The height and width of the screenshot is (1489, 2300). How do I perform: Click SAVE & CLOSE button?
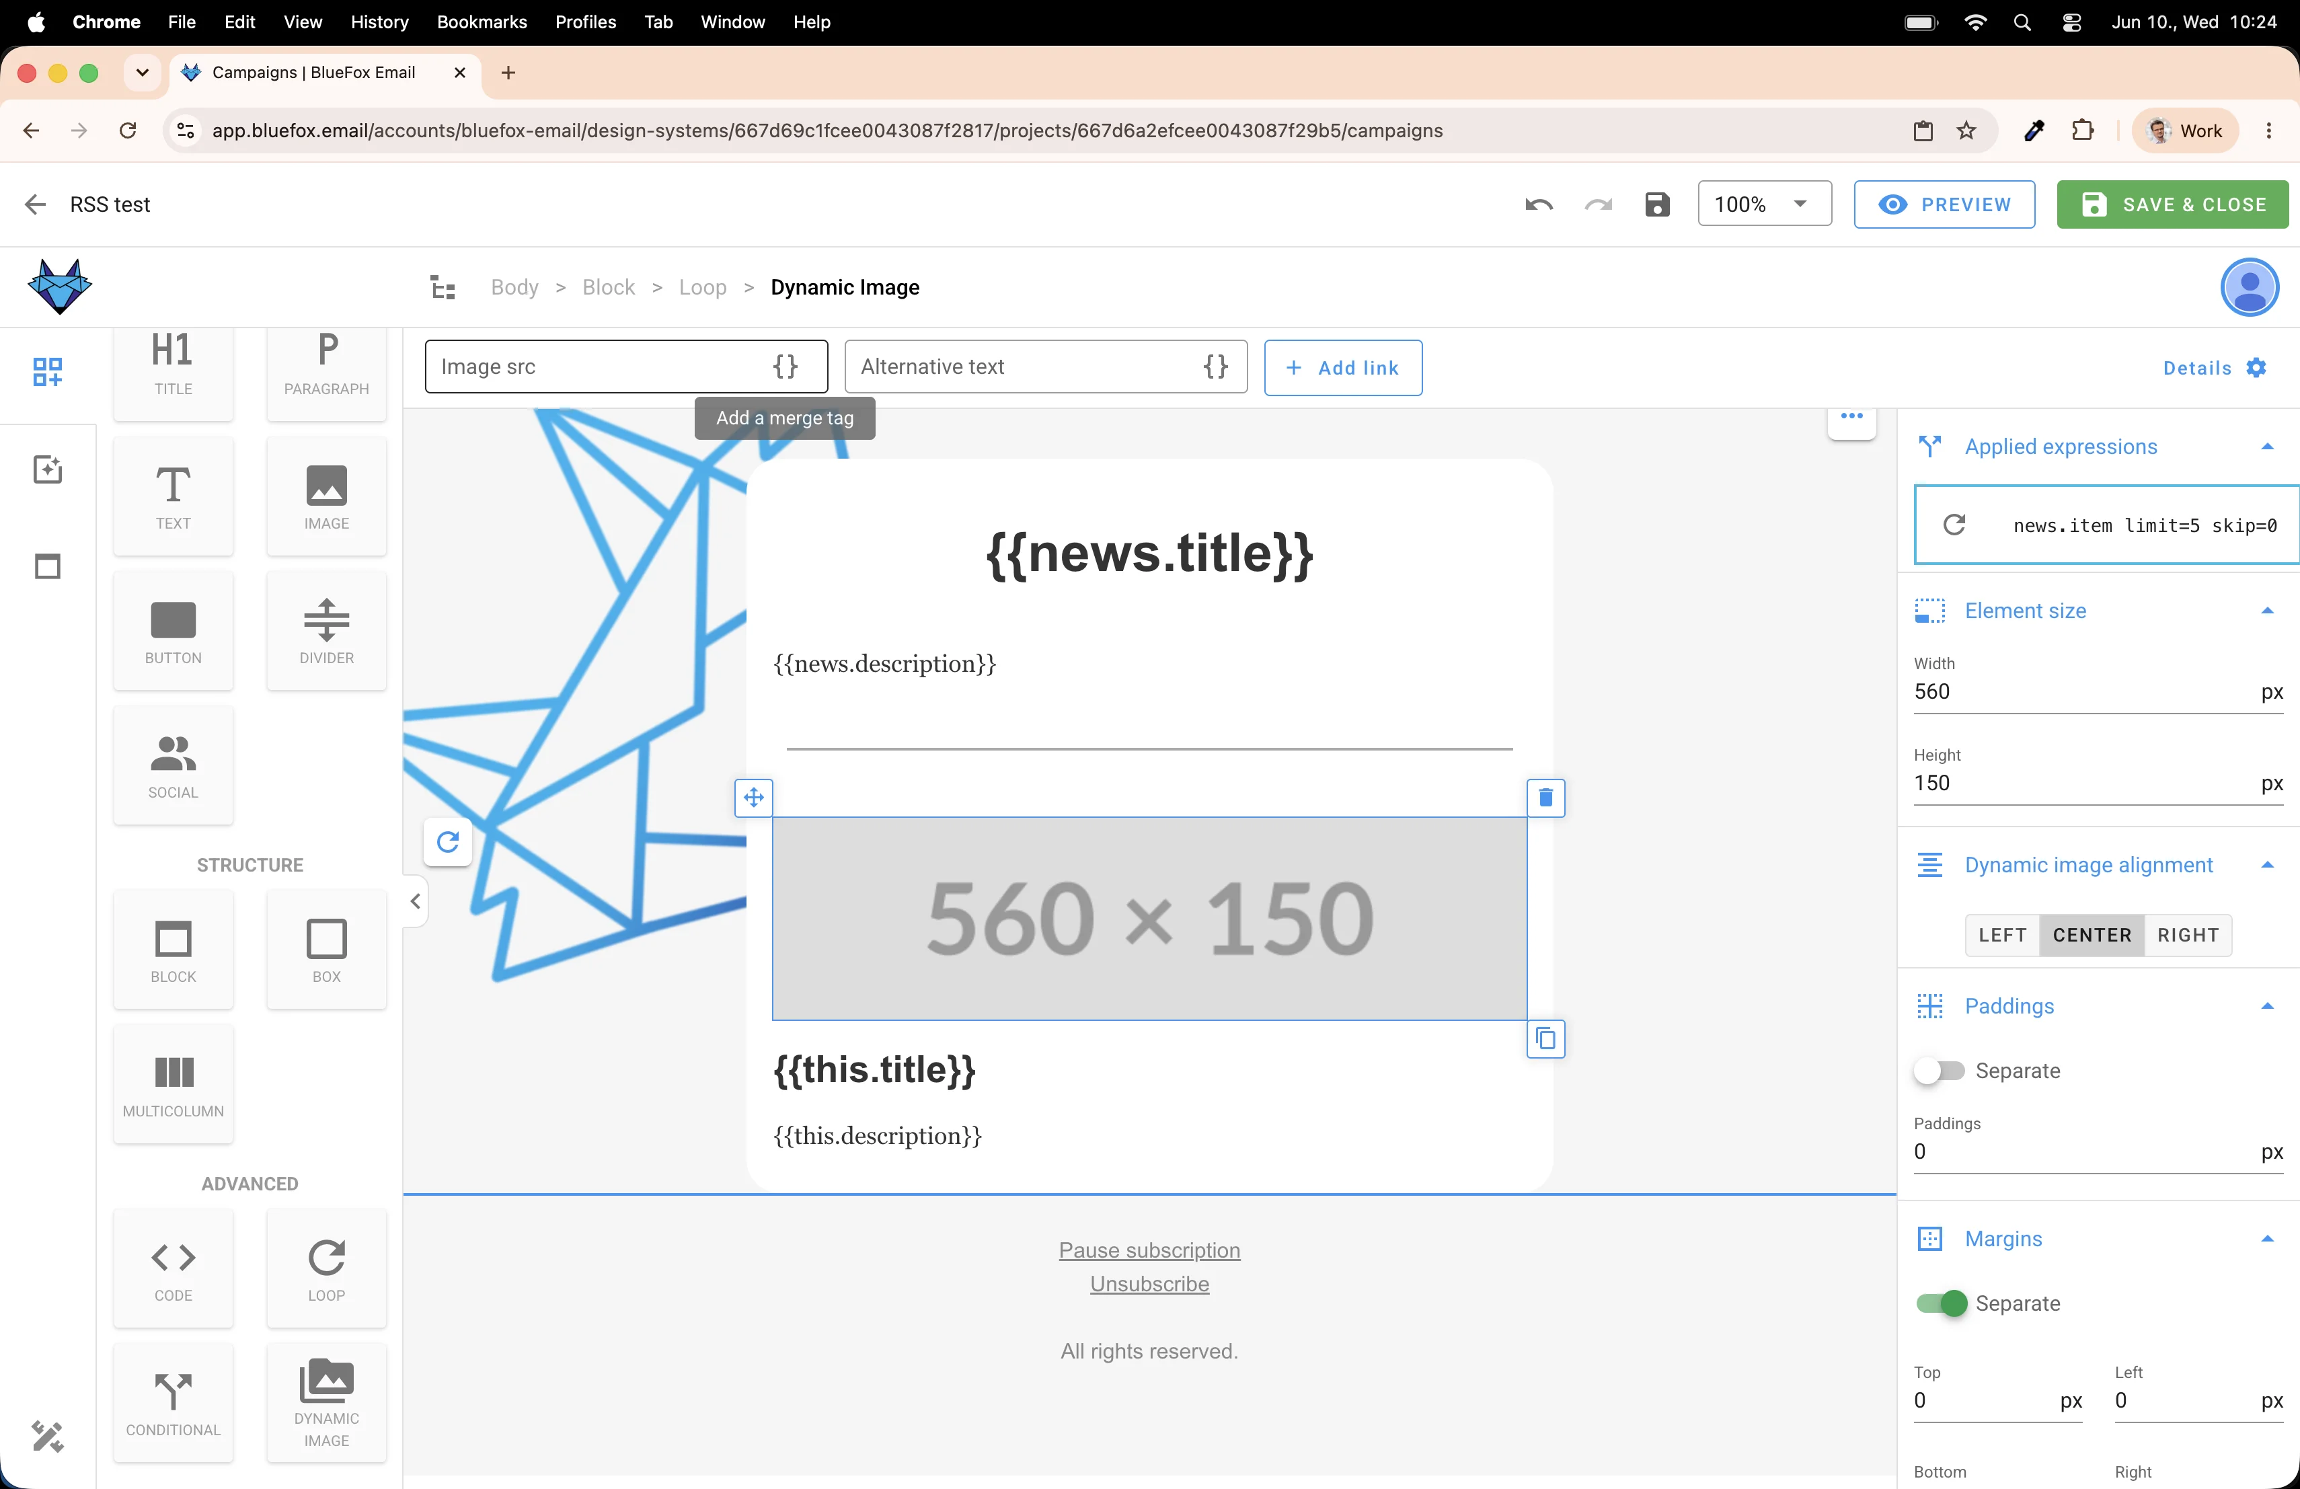coord(2172,205)
